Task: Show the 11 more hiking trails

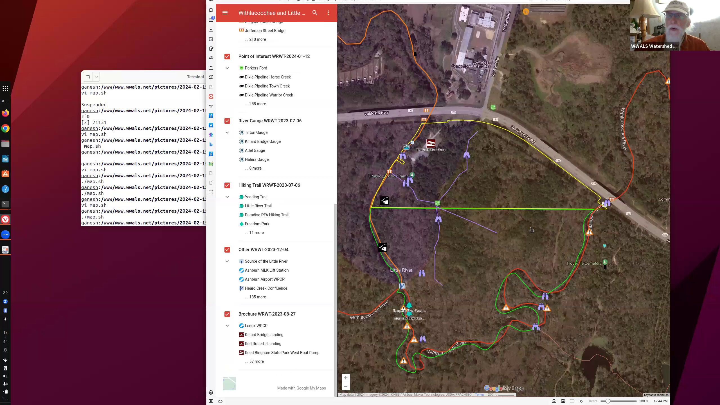Action: point(254,233)
